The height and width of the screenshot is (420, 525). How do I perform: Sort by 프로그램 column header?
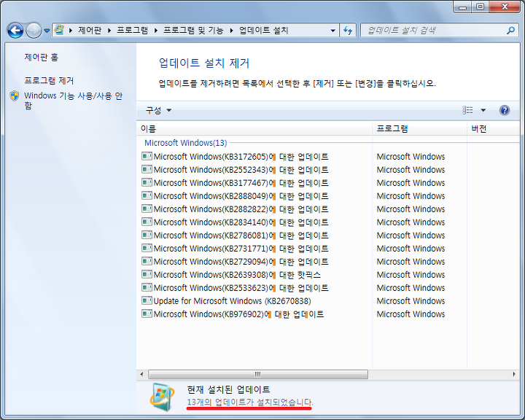(x=419, y=129)
